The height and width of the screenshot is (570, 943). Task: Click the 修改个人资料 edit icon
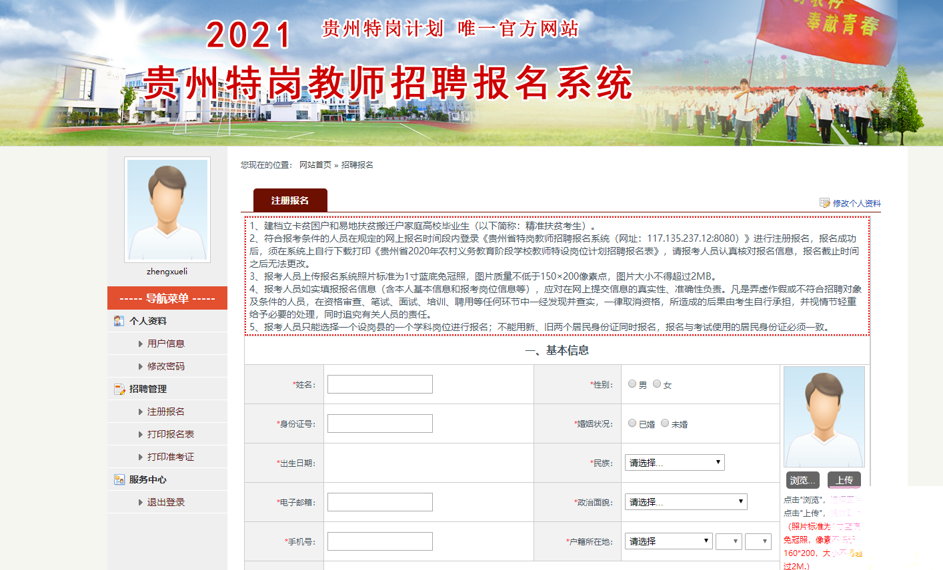(x=824, y=203)
